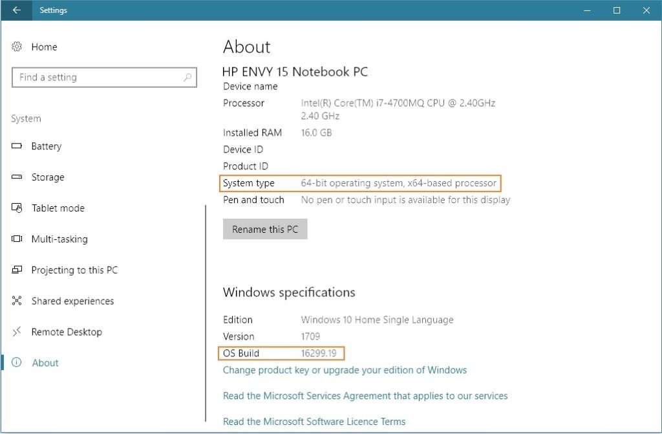Minimize the Settings window
Viewport: 662px width, 434px height.
click(x=587, y=10)
